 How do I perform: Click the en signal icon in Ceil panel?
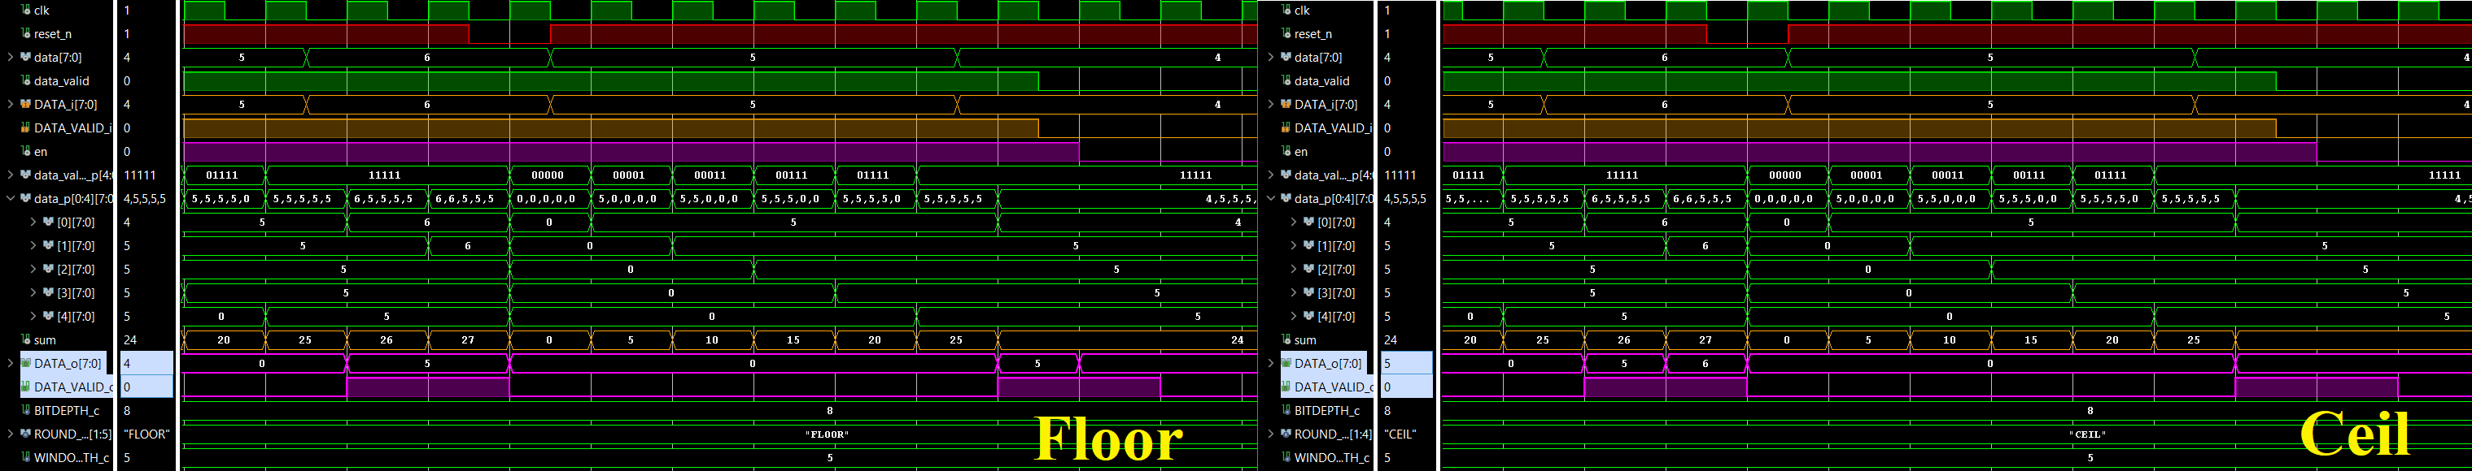click(1286, 151)
